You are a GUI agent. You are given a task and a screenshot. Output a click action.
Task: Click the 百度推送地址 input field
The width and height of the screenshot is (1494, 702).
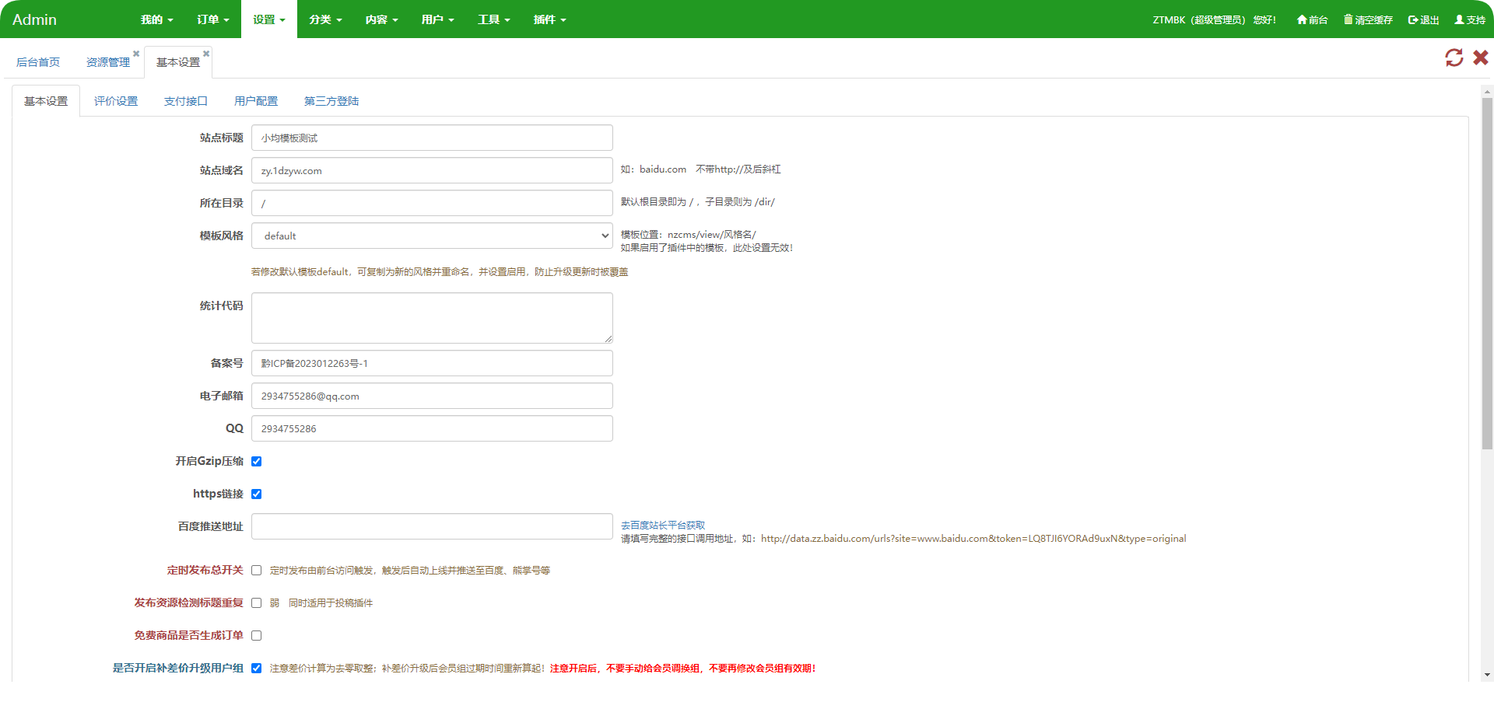(x=432, y=526)
